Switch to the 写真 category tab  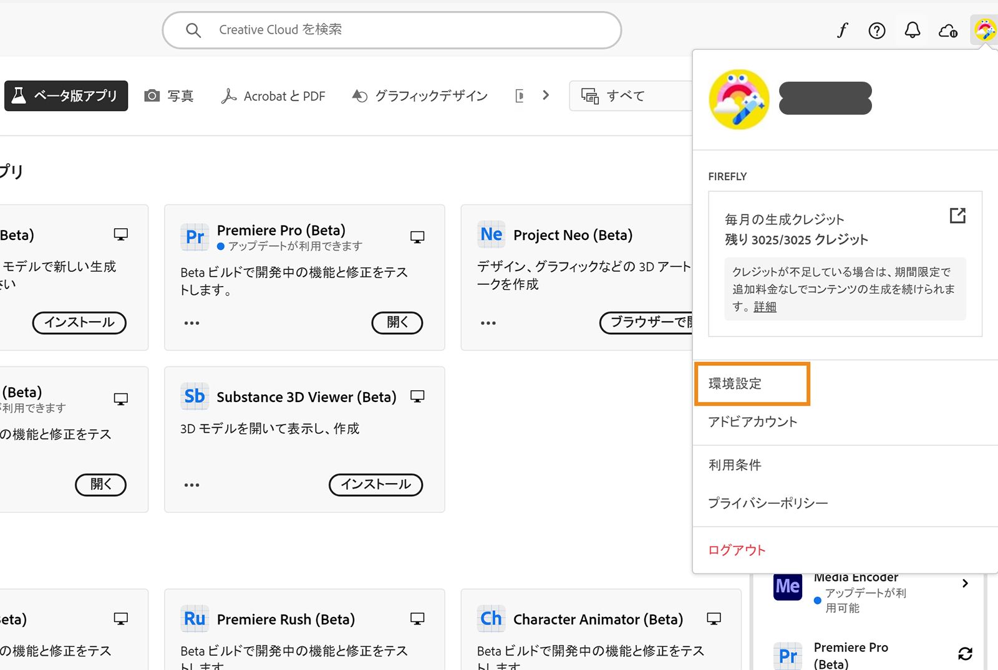pos(169,96)
